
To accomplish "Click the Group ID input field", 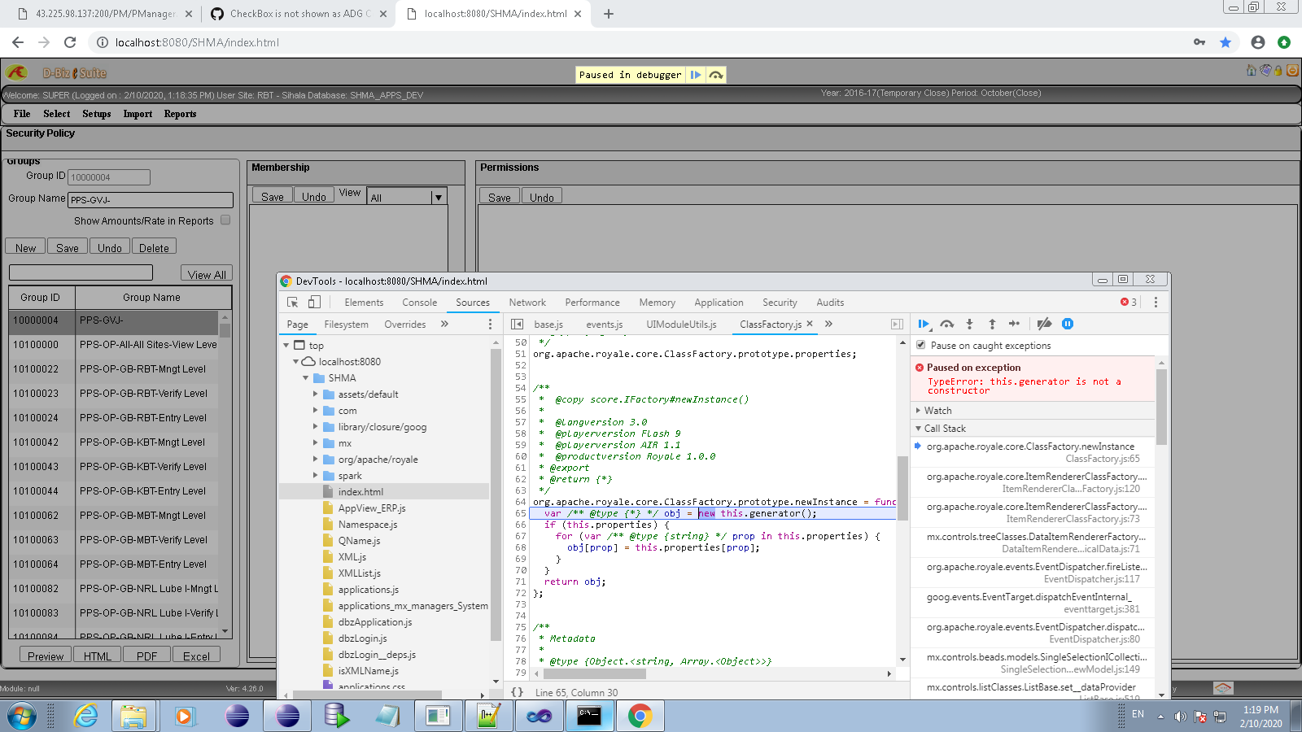I will tap(108, 176).
